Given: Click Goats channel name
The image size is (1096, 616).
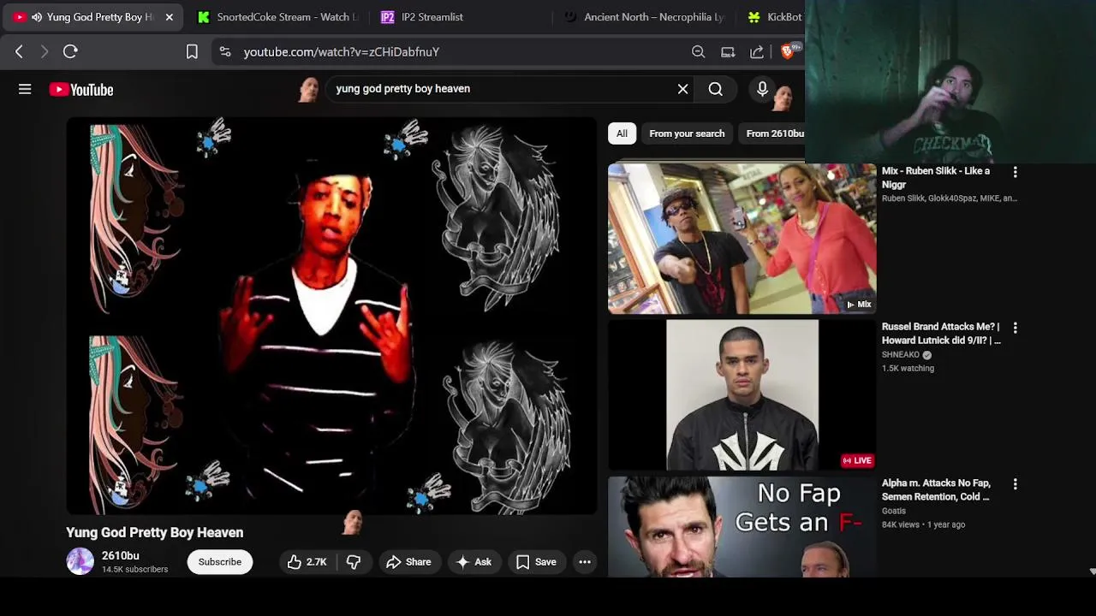Looking at the screenshot, I should click(x=894, y=512).
